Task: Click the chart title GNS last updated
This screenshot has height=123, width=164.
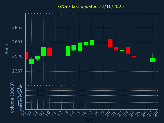Action: coord(91,6)
